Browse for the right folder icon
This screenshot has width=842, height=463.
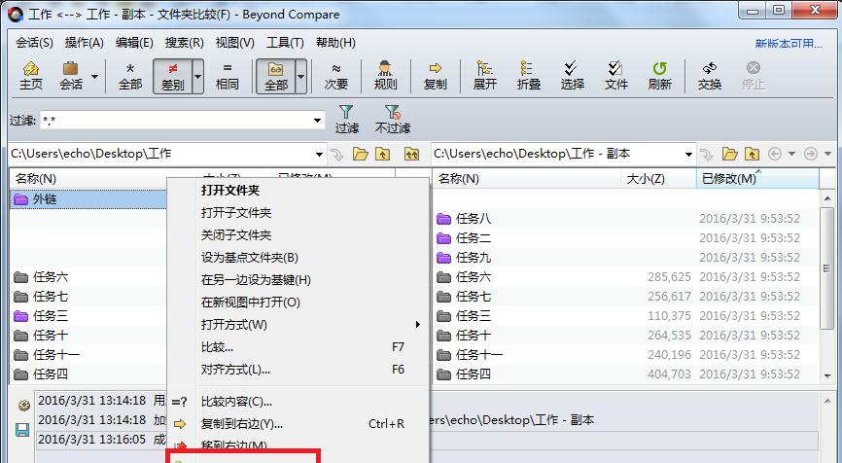click(730, 155)
